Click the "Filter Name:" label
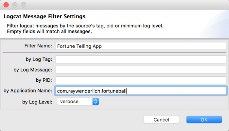The height and width of the screenshot is (131, 229). (38, 46)
